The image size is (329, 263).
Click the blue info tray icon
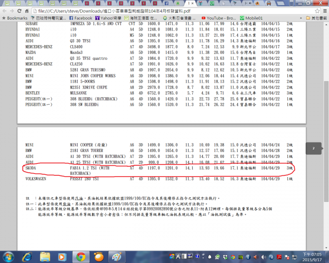click(248, 257)
